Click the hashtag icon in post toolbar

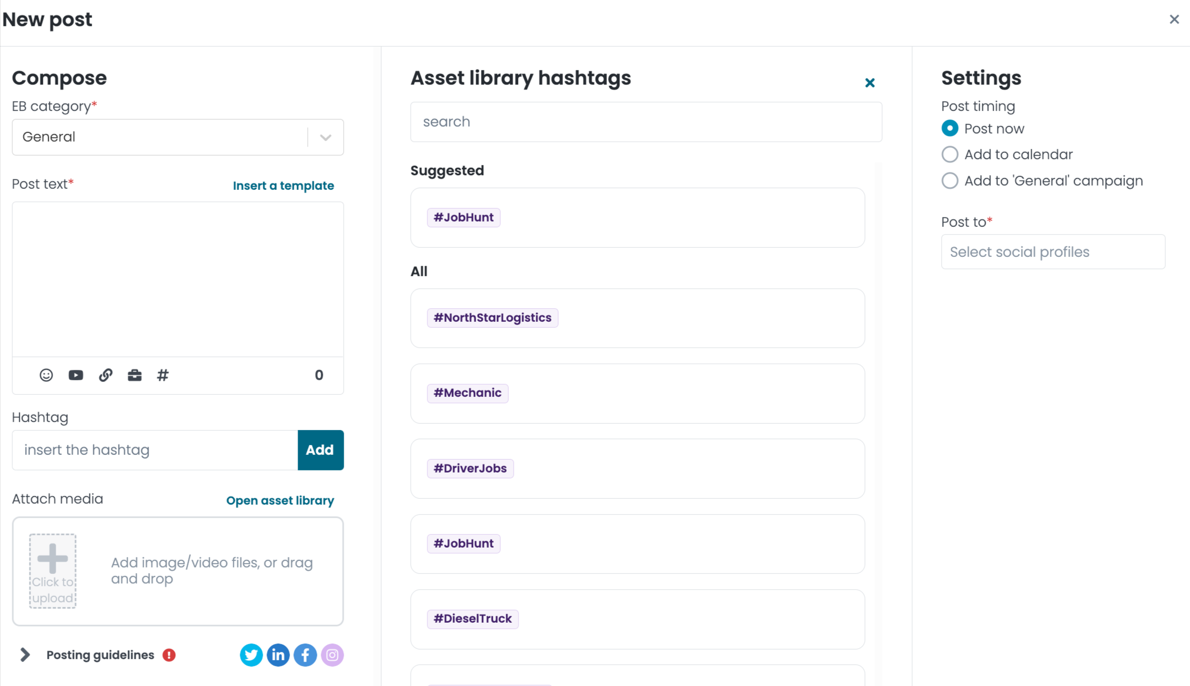click(x=163, y=375)
